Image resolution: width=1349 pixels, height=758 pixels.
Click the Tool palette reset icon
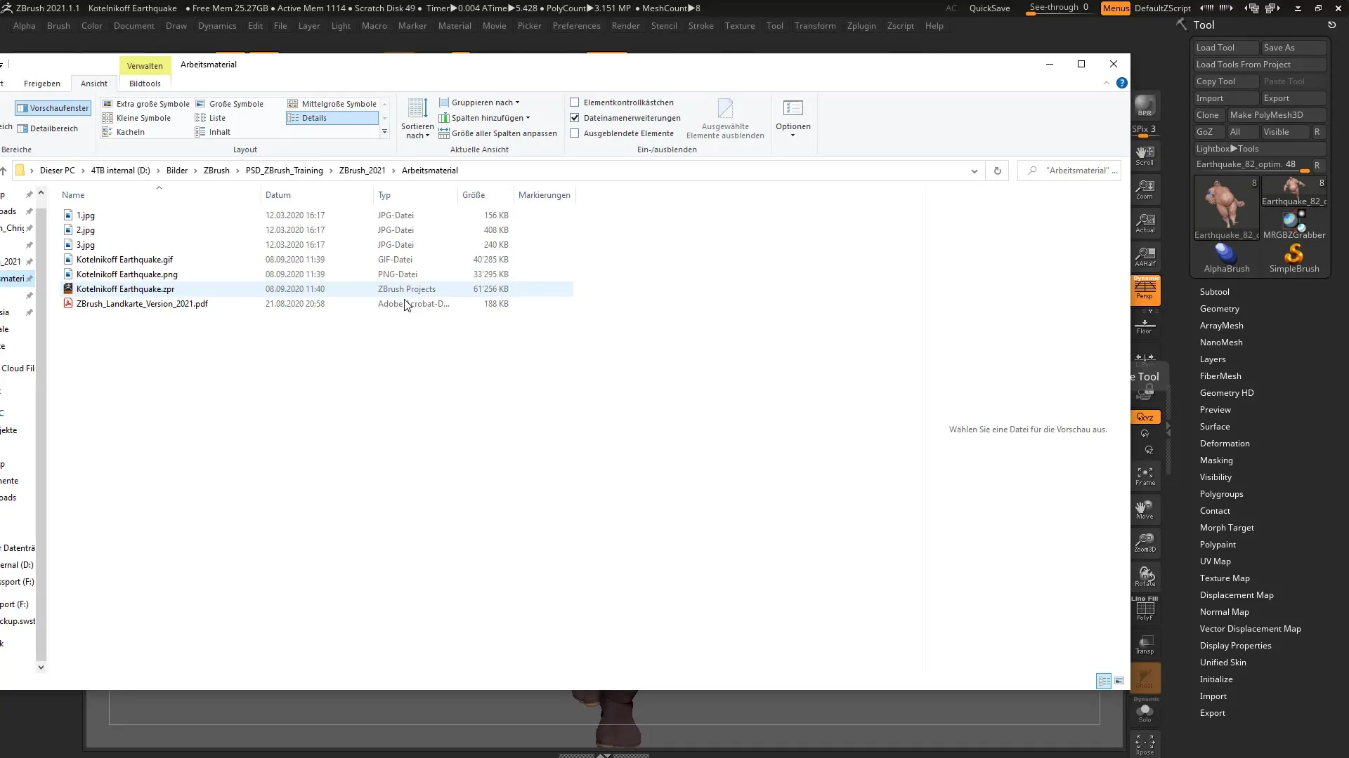(x=1331, y=25)
